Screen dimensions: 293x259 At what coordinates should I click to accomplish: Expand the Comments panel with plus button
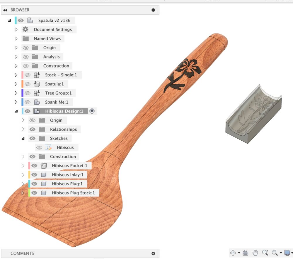pyautogui.click(x=153, y=253)
